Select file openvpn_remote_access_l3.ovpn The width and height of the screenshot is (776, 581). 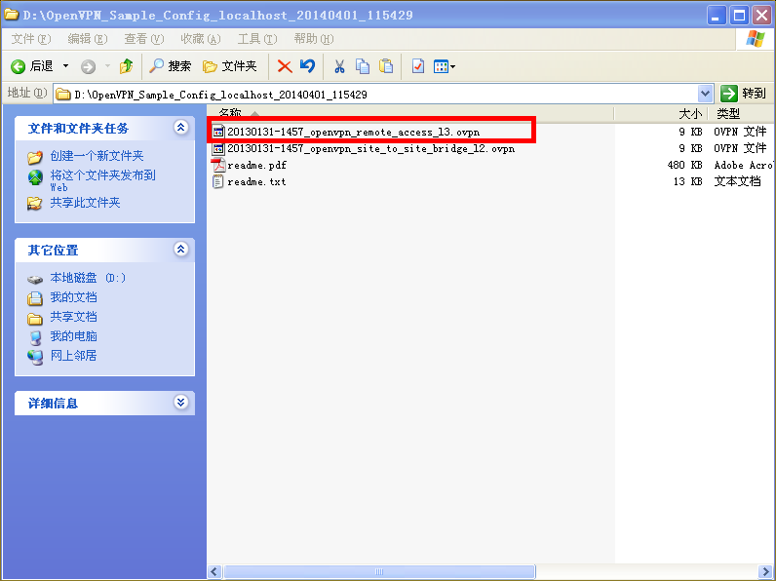[353, 132]
